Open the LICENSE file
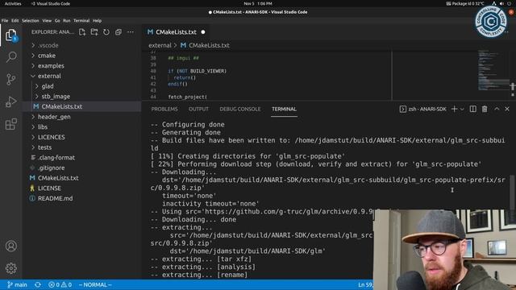Screen dimensions: 516x290 tap(81, 188)
